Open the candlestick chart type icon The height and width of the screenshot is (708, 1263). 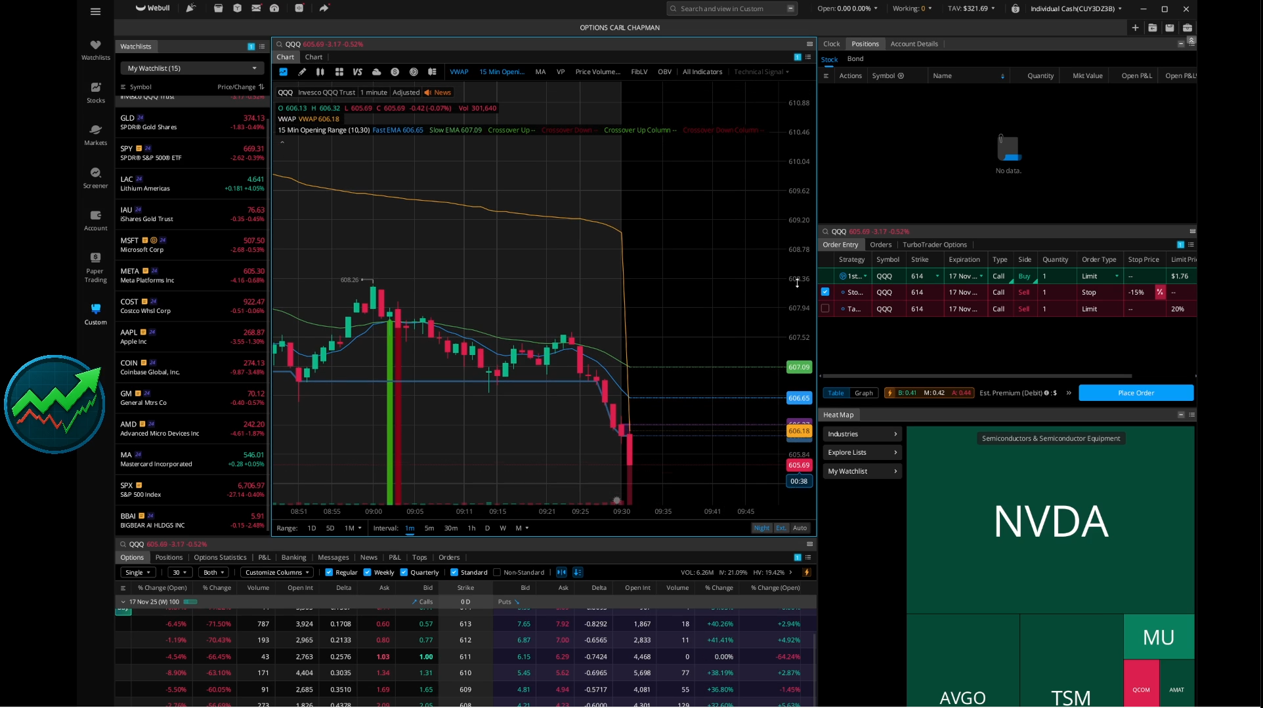(320, 72)
